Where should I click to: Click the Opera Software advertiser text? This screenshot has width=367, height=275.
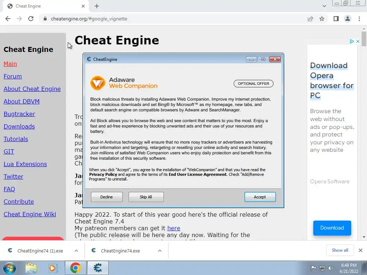pos(330,182)
